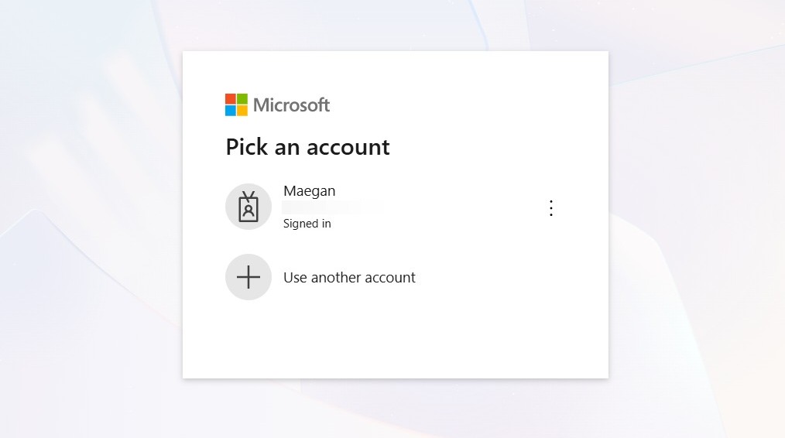The height and width of the screenshot is (438, 785).
Task: Click empty space between account name and three dots
Action: click(x=451, y=207)
